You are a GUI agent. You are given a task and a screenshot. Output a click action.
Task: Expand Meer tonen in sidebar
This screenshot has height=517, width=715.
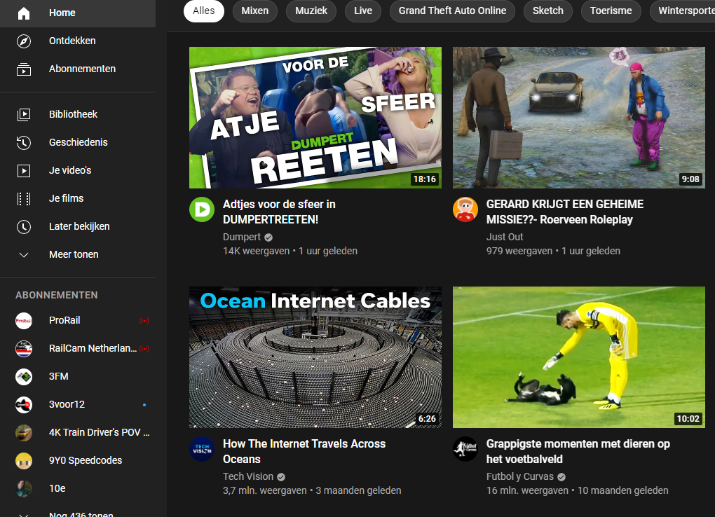73,254
